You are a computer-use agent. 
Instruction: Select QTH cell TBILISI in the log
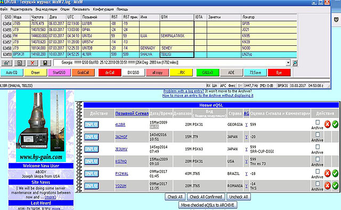click(x=176, y=54)
